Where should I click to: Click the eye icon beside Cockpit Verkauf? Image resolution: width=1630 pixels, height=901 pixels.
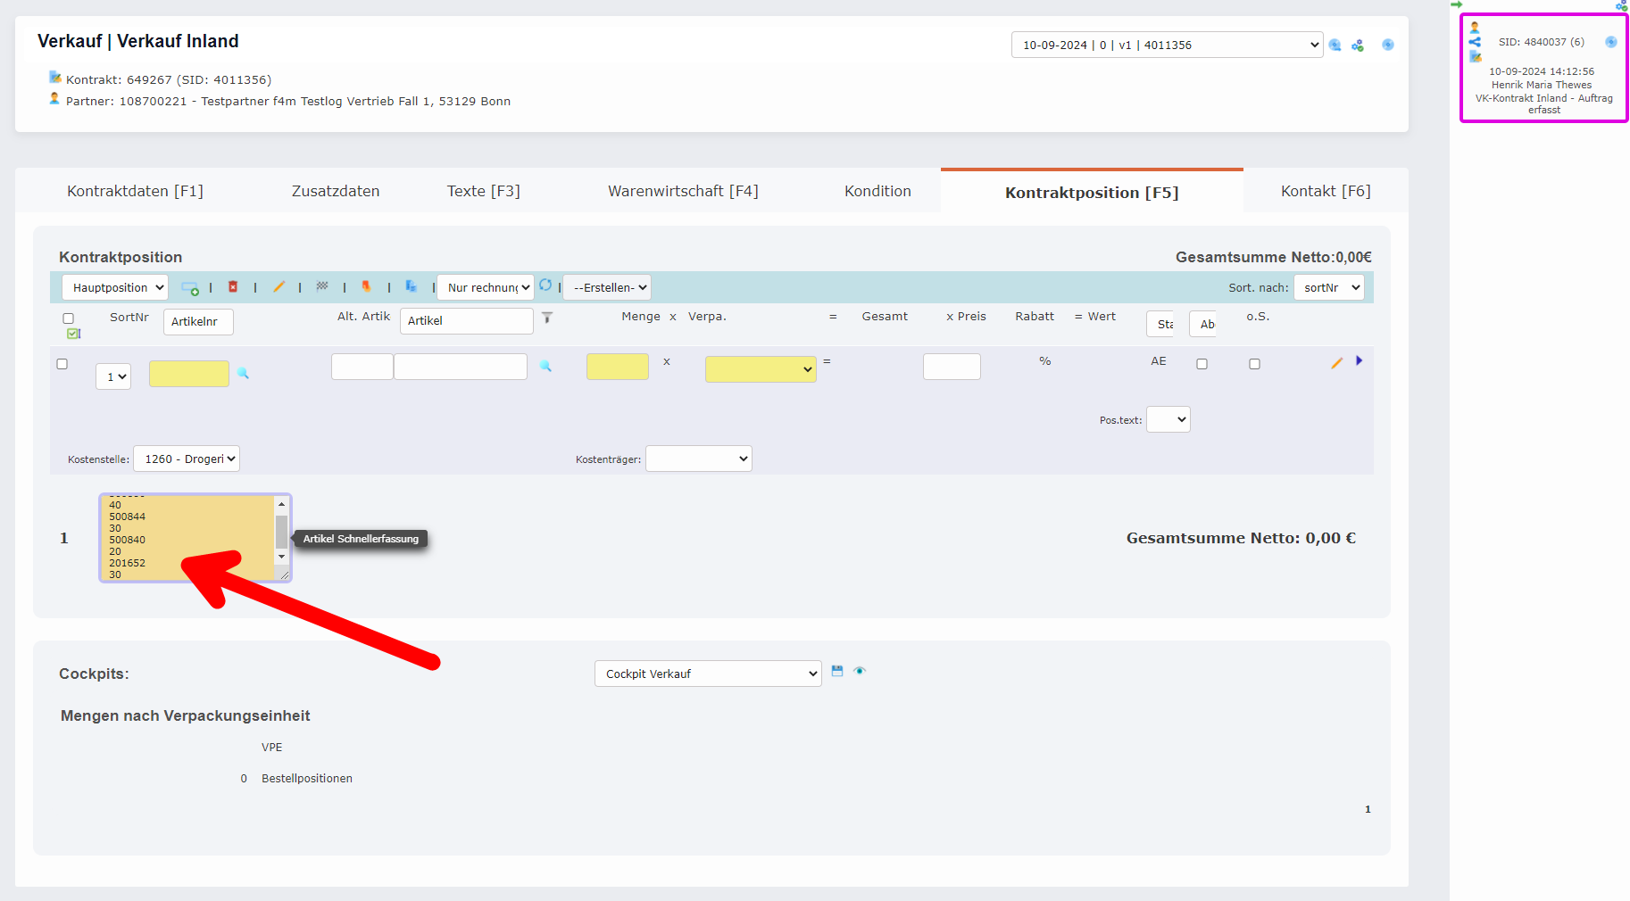click(x=860, y=671)
